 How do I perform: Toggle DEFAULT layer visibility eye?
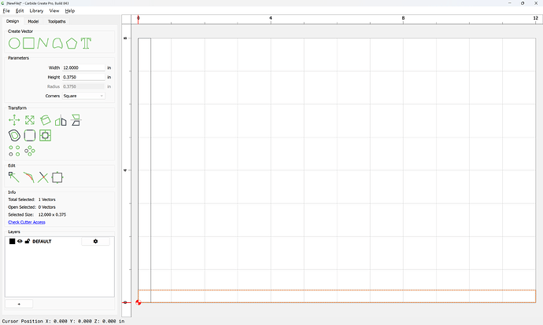tap(20, 242)
